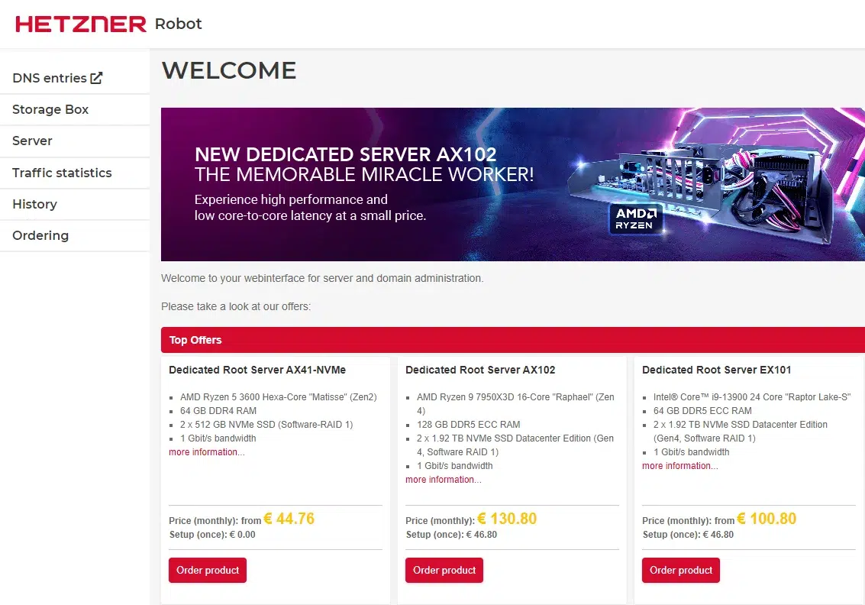The image size is (865, 605).
Task: Click the WELCOME heading
Action: tap(229, 70)
